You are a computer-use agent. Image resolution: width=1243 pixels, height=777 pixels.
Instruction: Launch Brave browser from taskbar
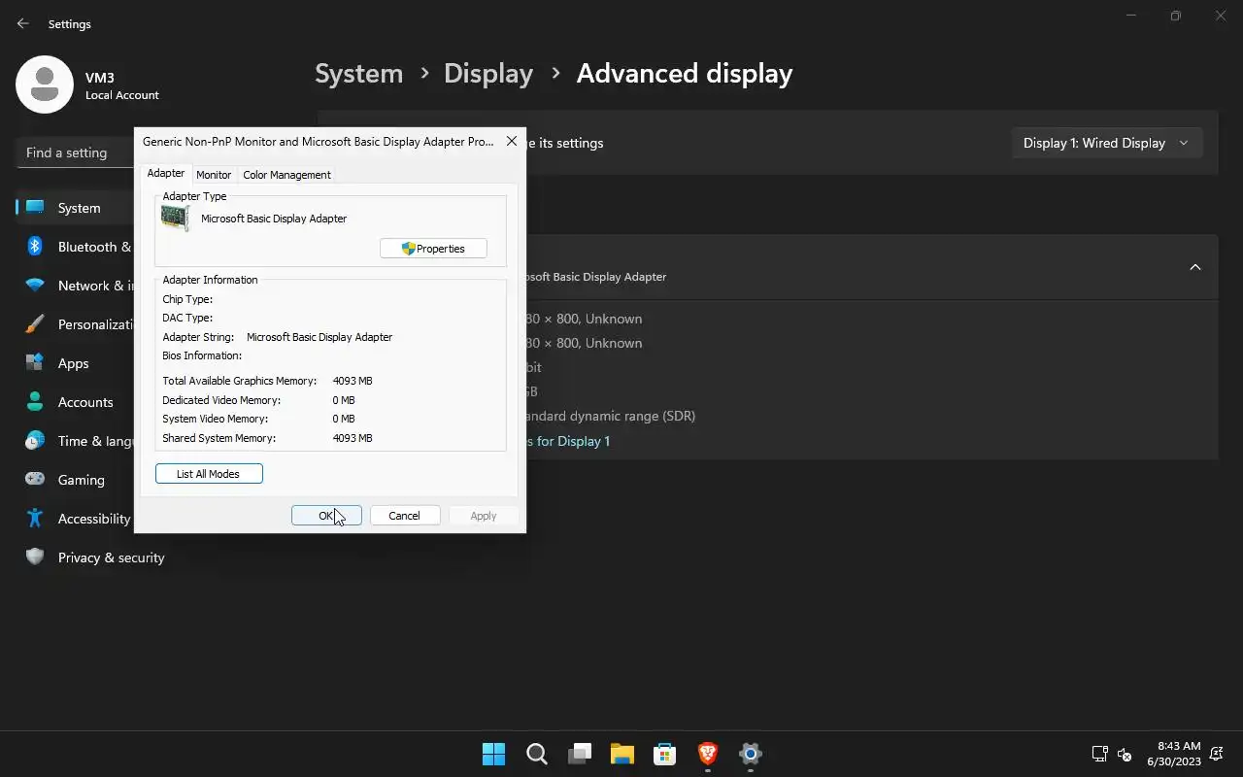coord(708,754)
